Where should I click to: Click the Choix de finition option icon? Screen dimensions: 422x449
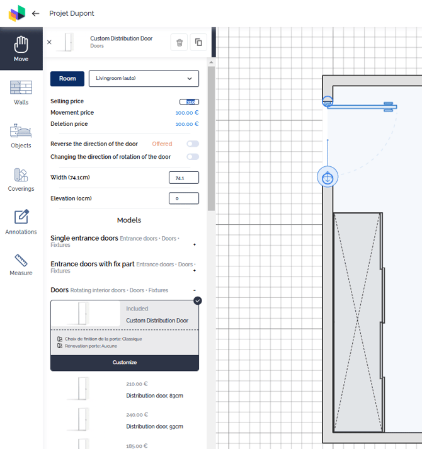(60, 339)
